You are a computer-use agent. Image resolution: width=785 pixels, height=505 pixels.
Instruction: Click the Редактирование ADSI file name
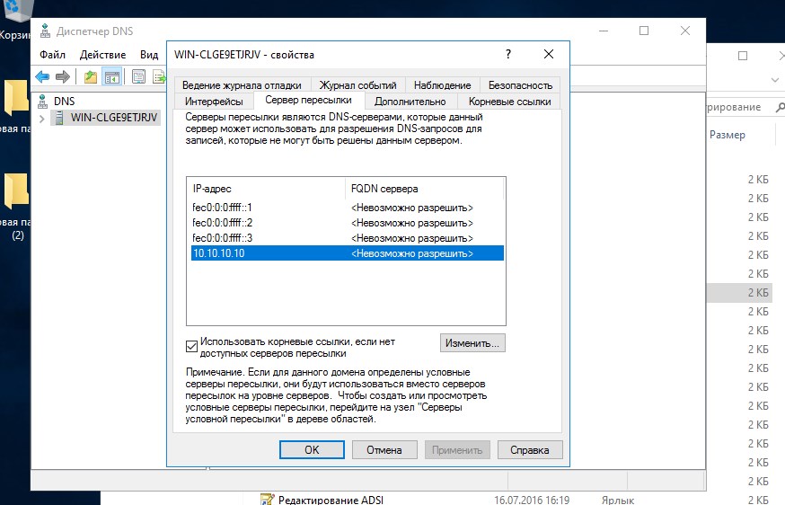tap(331, 500)
